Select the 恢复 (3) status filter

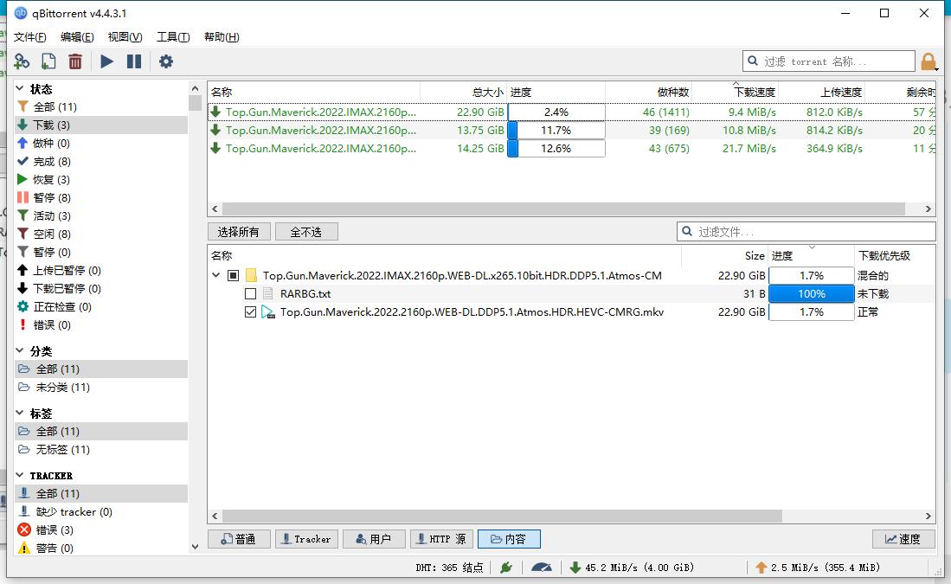(100, 179)
